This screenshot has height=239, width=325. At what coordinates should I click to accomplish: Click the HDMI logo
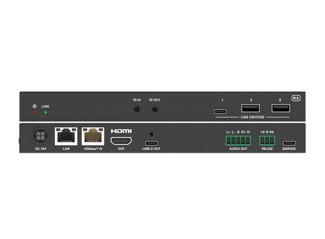121,131
